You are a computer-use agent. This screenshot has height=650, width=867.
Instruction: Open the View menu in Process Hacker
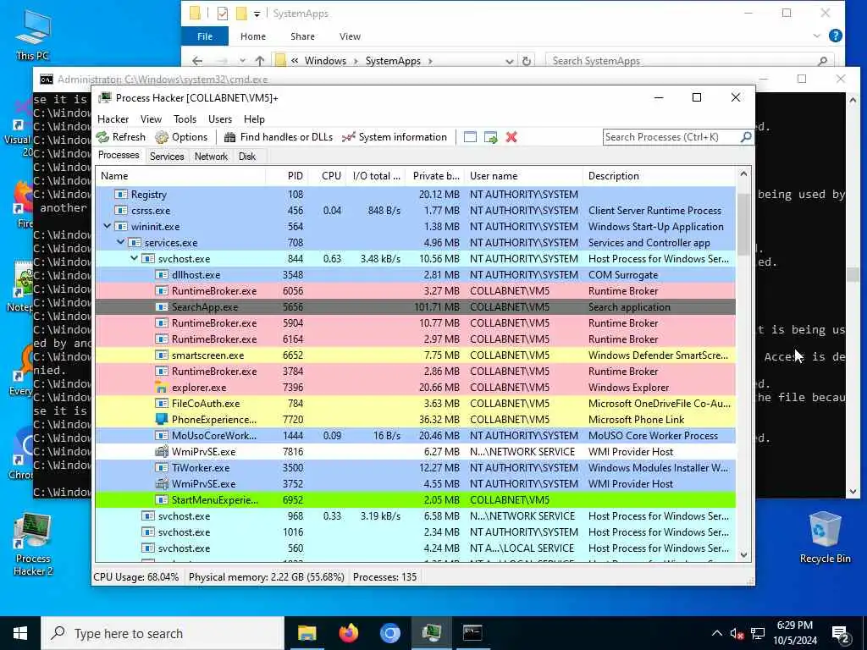click(x=151, y=118)
